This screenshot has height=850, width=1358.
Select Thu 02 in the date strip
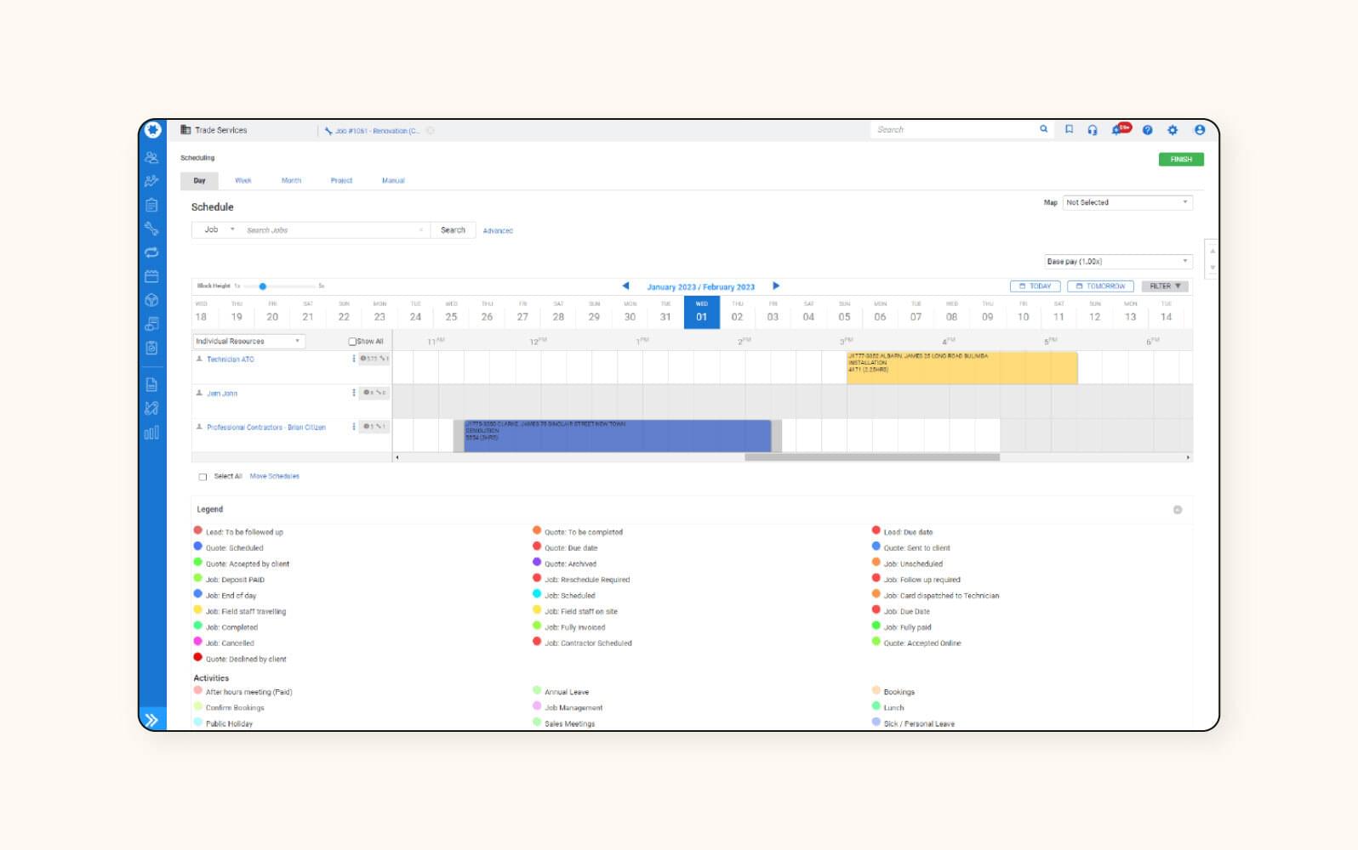click(738, 312)
